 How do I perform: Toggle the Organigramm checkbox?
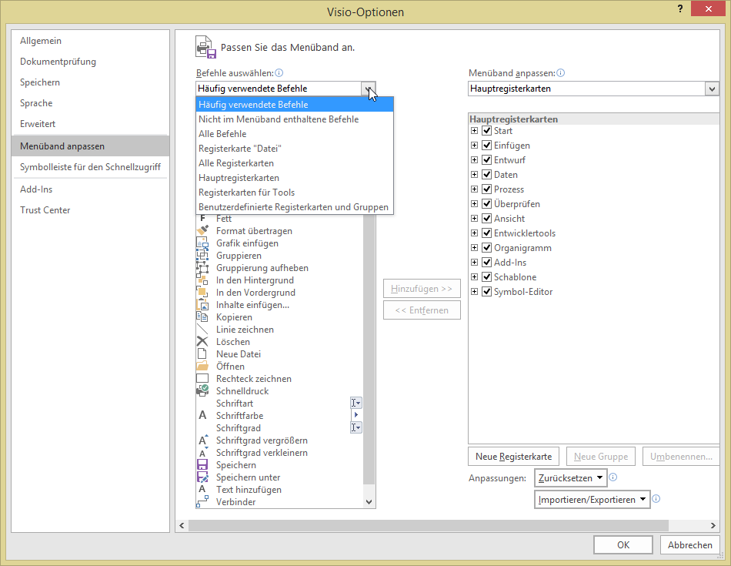point(487,247)
